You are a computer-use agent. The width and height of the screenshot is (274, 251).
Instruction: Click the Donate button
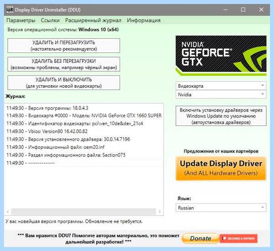200,238
